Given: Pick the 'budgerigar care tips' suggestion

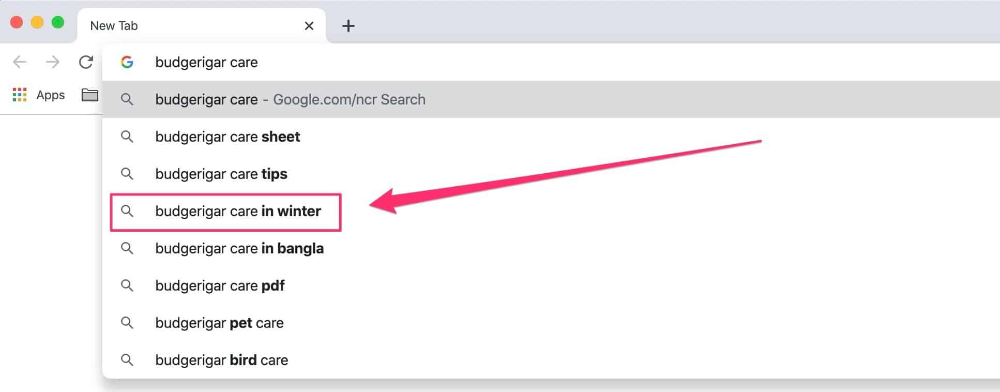Looking at the screenshot, I should tap(221, 174).
